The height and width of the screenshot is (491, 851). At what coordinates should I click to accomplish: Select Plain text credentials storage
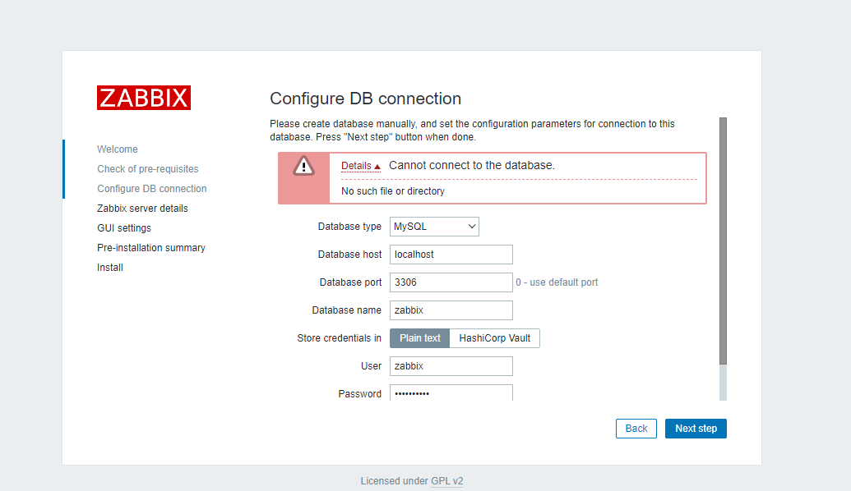point(419,338)
